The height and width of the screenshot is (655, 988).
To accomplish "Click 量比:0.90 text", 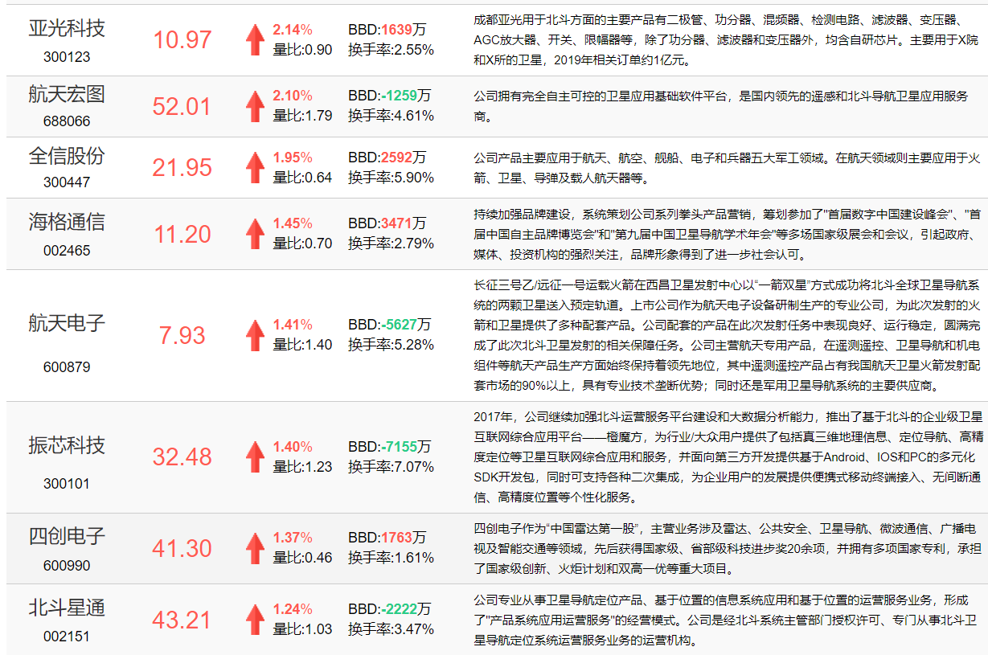I will pos(302,50).
